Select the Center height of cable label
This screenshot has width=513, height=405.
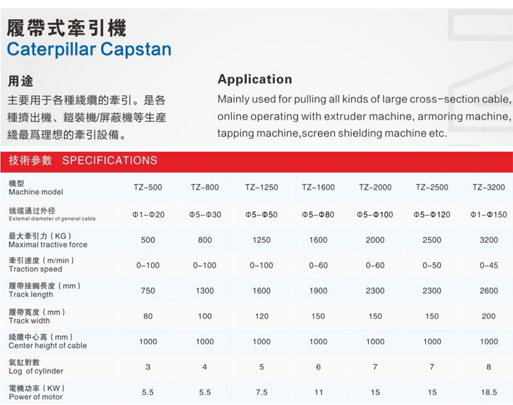(x=47, y=346)
